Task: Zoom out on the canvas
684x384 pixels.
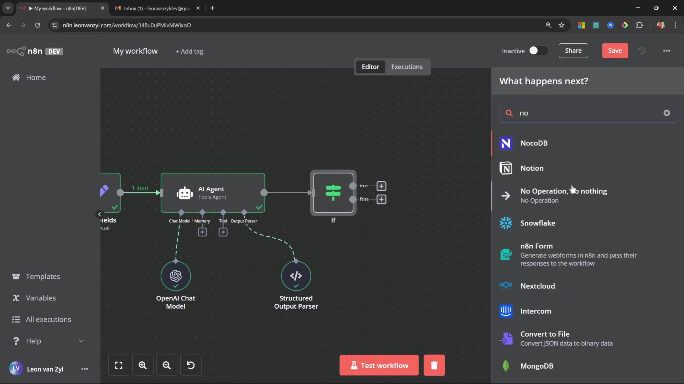Action: click(x=166, y=365)
